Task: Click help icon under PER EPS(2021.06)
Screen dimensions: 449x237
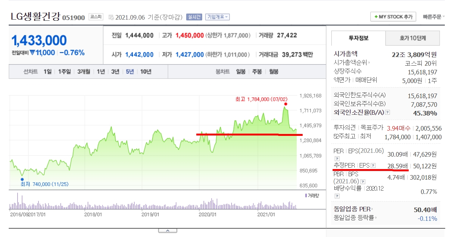Action: click(x=337, y=159)
